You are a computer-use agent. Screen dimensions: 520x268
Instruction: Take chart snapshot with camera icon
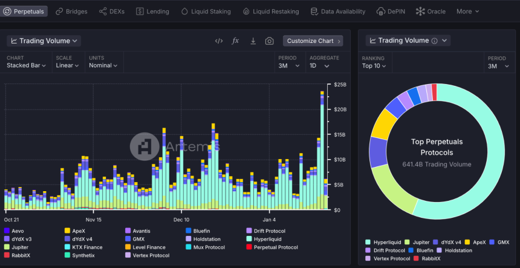(x=269, y=41)
